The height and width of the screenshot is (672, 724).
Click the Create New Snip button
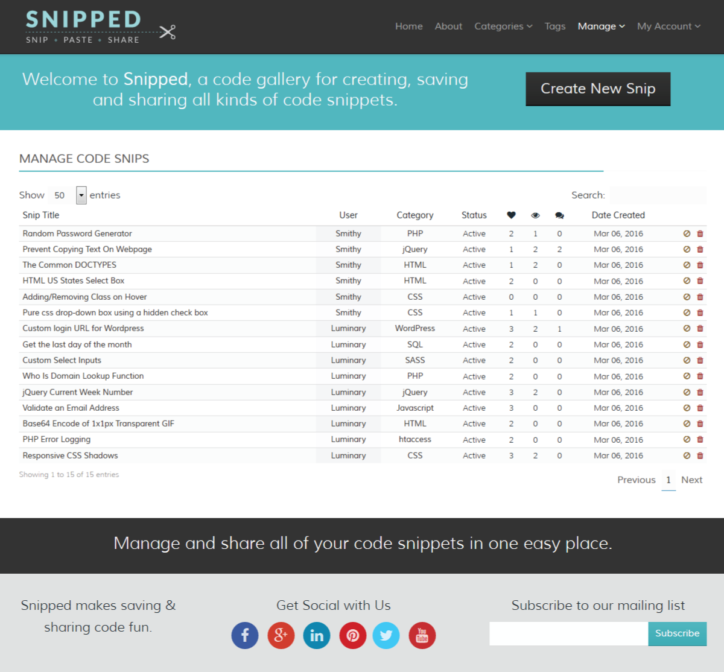(597, 89)
